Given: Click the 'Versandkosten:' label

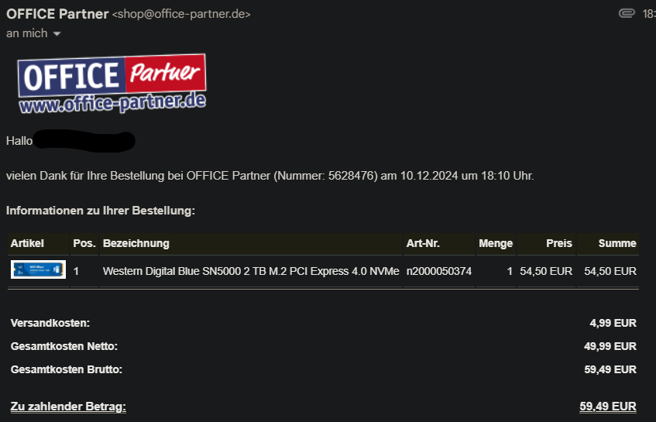Looking at the screenshot, I should pos(50,324).
